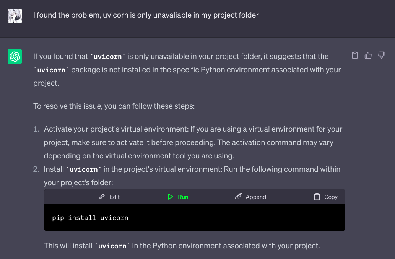
Task: Click the "To resolve this issue" paragraph
Action: pos(114,106)
